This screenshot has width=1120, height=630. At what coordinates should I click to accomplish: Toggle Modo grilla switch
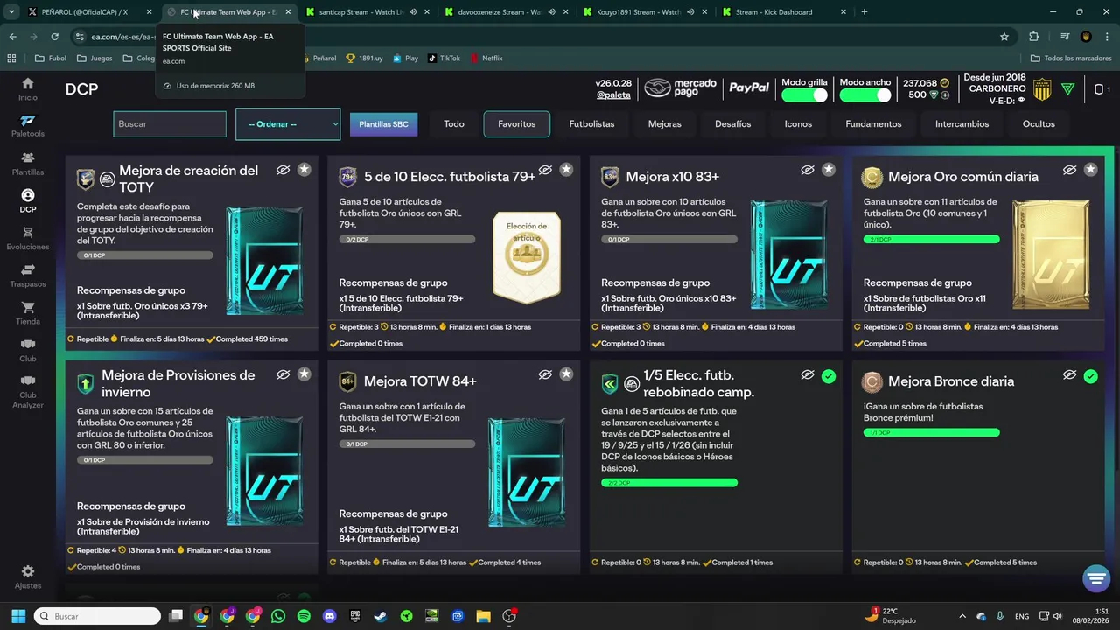[805, 94]
